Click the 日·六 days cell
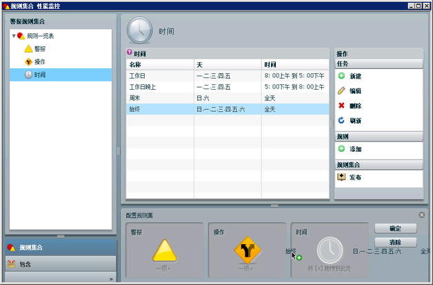 203,98
